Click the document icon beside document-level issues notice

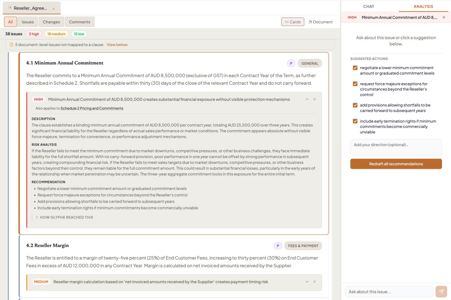click(x=12, y=45)
